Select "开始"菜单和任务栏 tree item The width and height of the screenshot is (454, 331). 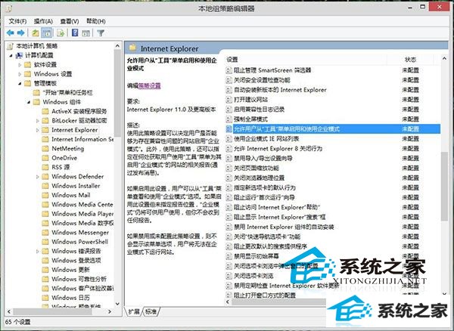click(68, 93)
